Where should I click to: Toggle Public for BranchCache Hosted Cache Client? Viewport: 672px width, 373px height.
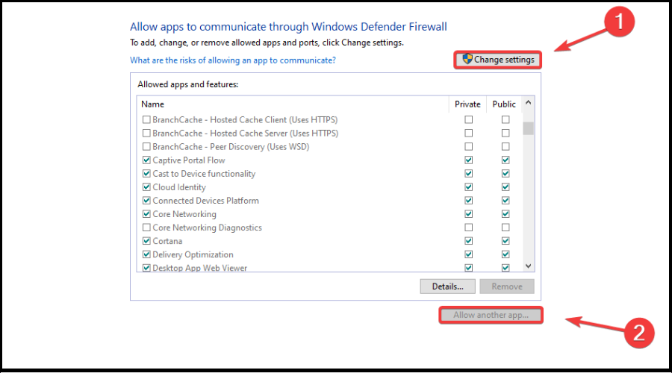coord(505,119)
